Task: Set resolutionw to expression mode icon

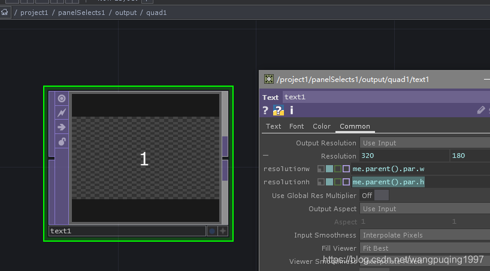Action: tap(329, 169)
